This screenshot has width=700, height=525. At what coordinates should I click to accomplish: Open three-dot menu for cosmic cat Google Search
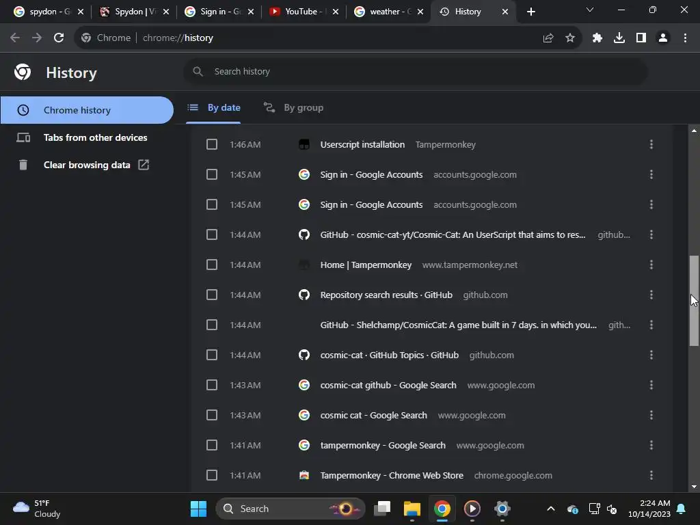pyautogui.click(x=651, y=415)
